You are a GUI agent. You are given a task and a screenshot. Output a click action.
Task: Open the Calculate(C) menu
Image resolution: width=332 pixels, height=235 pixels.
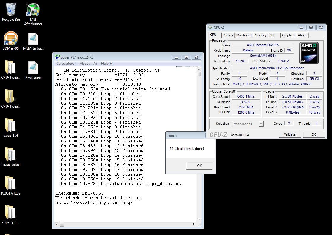[66, 64]
